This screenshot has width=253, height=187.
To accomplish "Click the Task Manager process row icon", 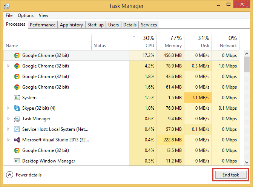I will click(17, 119).
